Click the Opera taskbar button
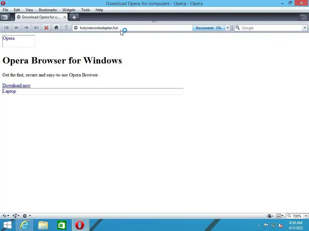 [x=80, y=225]
